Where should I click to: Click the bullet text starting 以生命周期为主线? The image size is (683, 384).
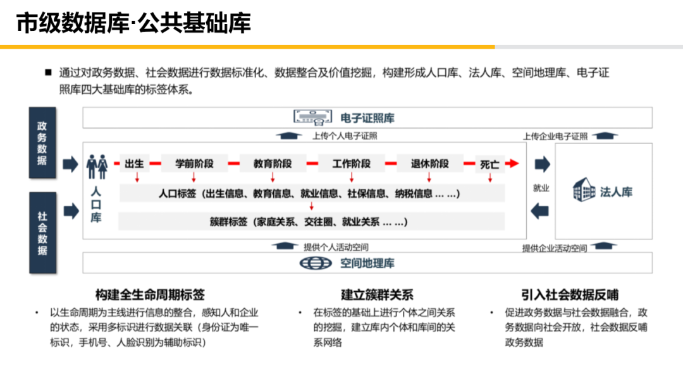point(154,327)
